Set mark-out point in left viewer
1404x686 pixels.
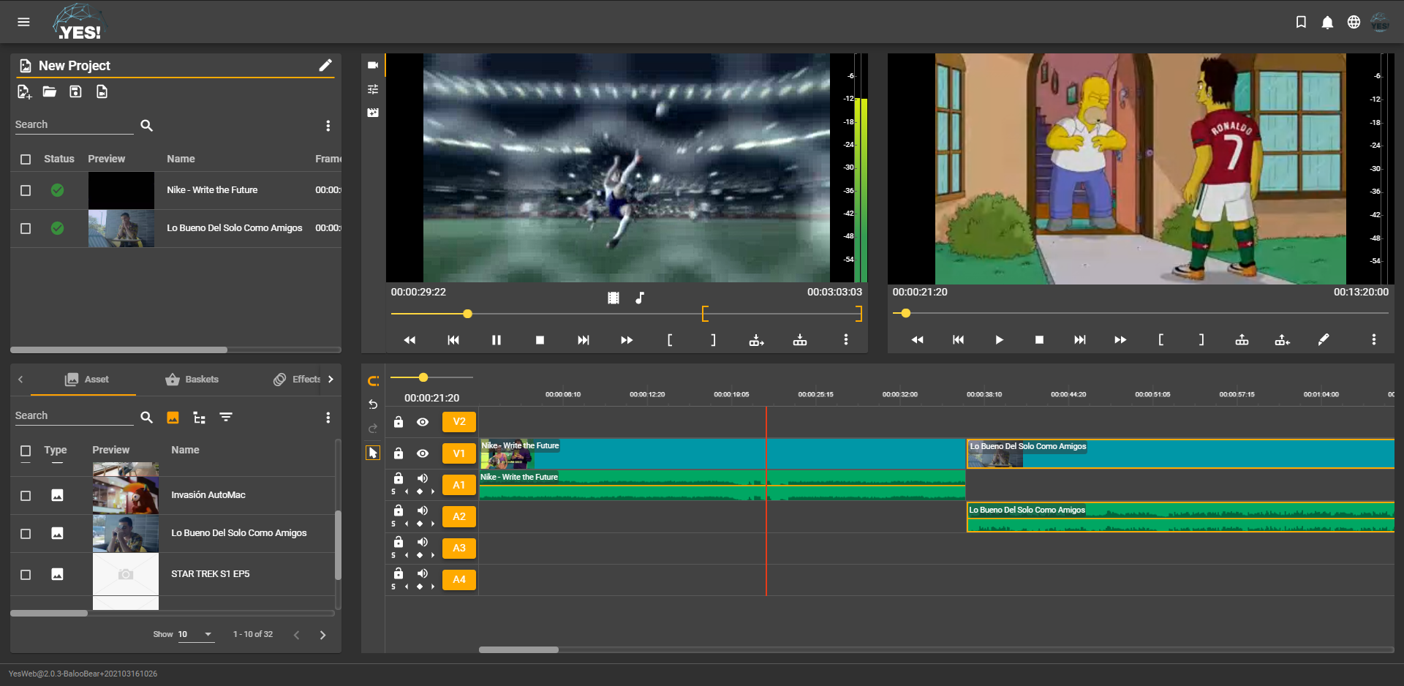tap(713, 340)
